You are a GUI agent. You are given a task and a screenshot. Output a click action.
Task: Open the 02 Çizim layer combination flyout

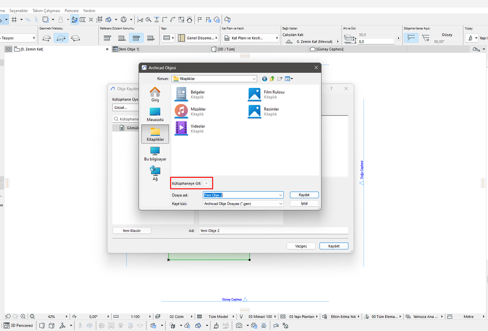point(191,316)
